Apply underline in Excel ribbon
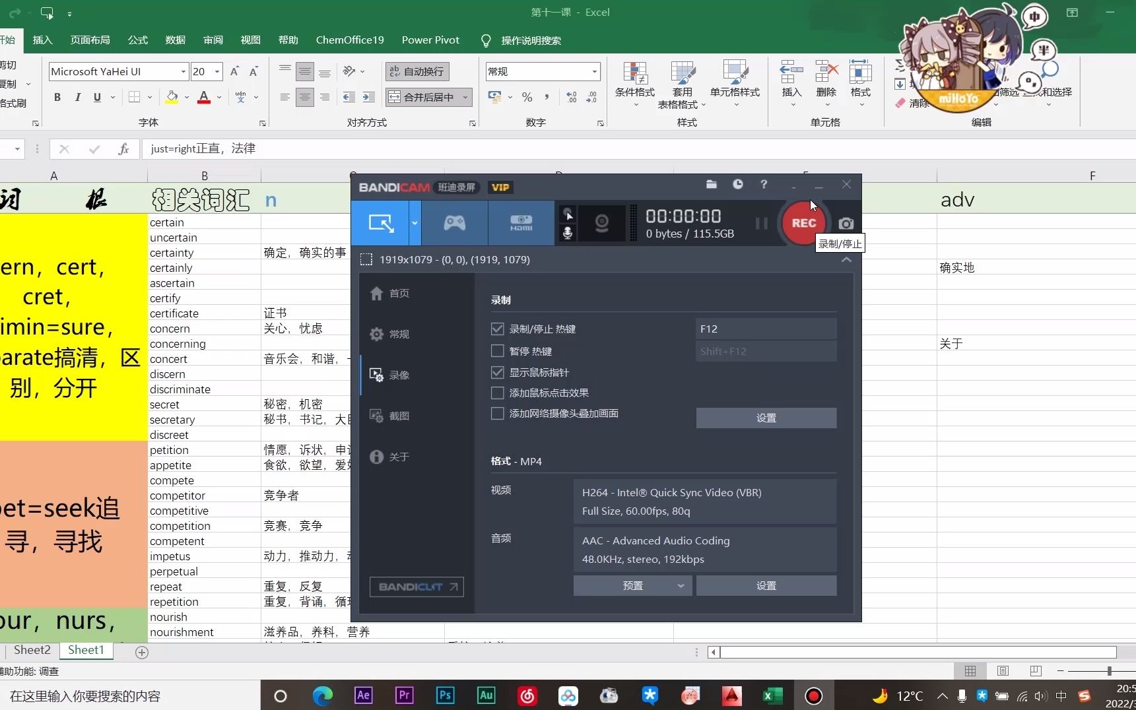Viewport: 1136px width, 710px height. coord(97,97)
